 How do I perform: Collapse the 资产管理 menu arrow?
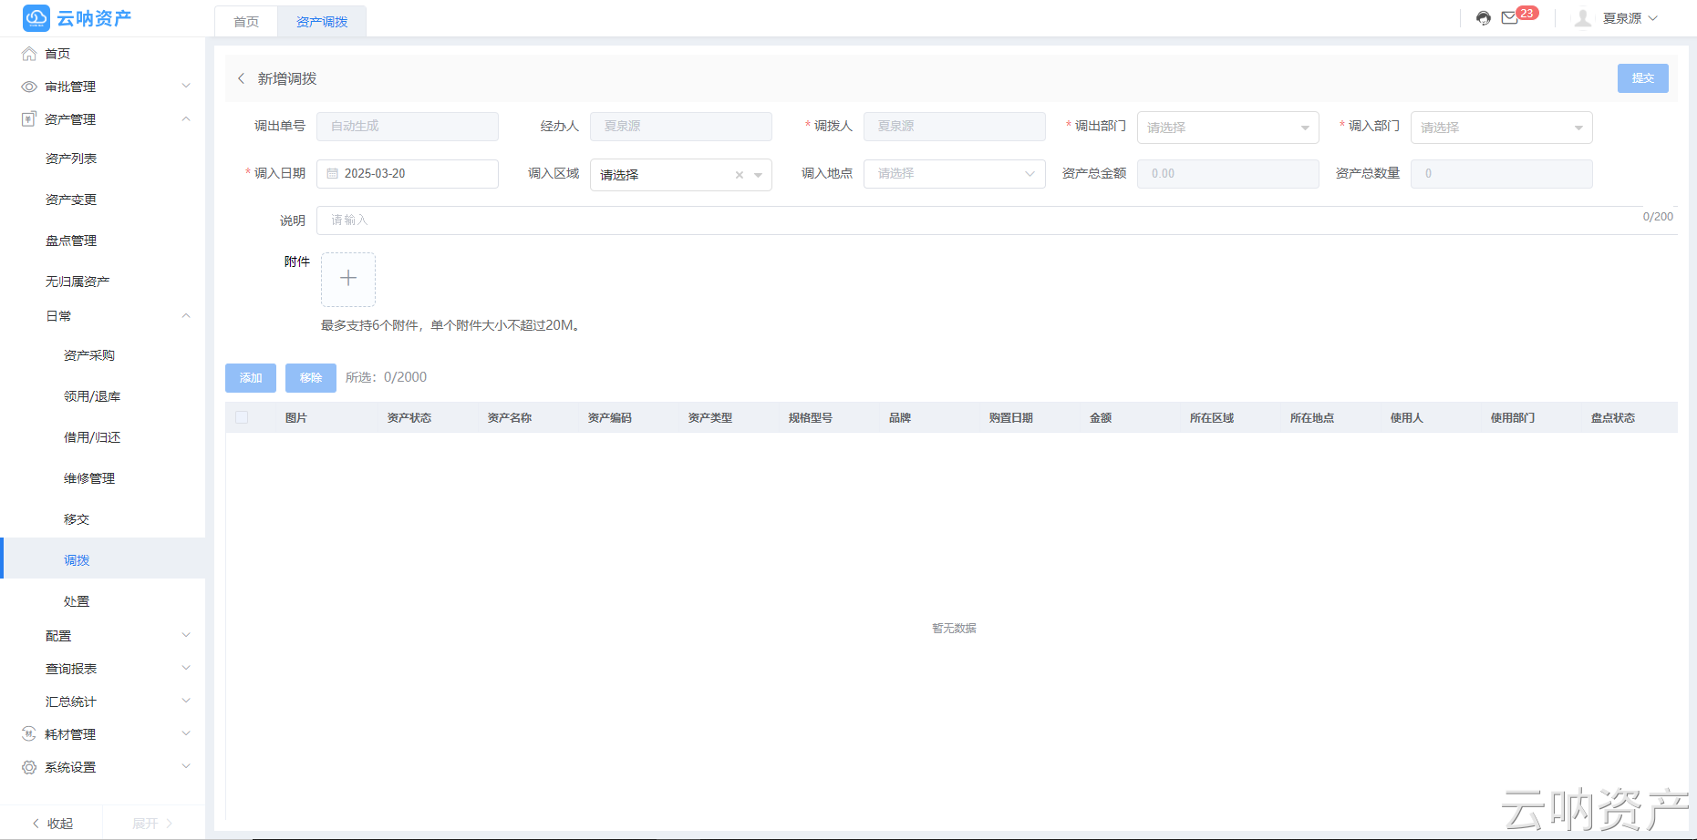186,118
